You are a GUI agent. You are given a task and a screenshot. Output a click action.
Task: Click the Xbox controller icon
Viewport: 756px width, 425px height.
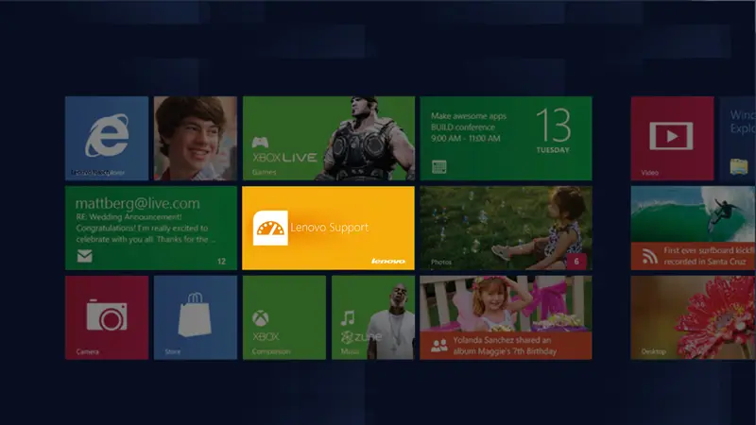coord(261,143)
